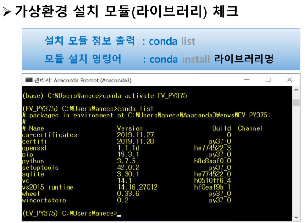
Task: Click 'conda activate EV_PY375' command text
Action: coord(145,96)
